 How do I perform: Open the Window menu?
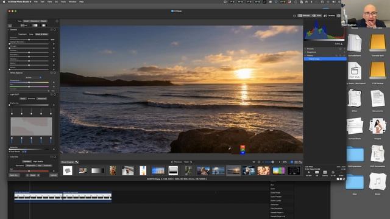pos(73,2)
